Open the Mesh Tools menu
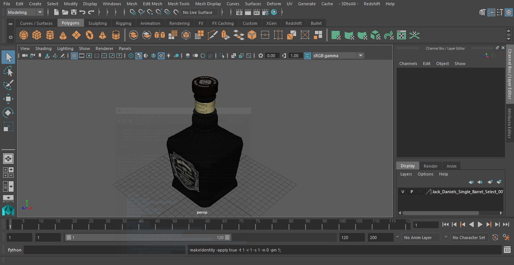514x265 pixels. coord(178,4)
